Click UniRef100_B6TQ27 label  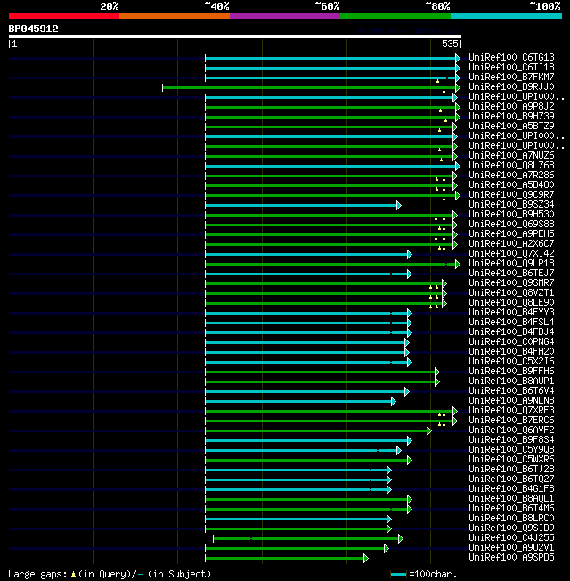[511, 479]
